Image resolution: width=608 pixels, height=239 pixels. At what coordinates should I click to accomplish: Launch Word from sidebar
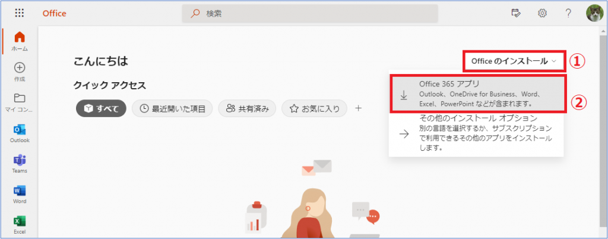pos(20,194)
